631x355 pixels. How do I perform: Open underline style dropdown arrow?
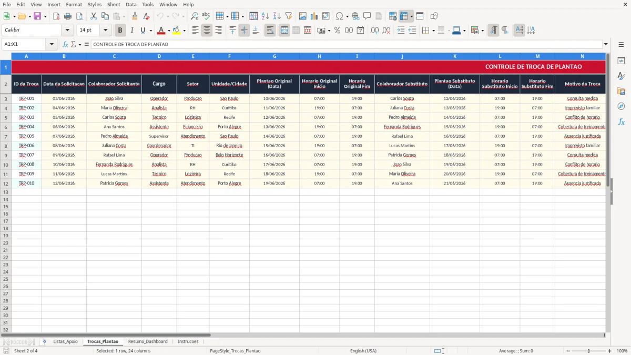(150, 31)
